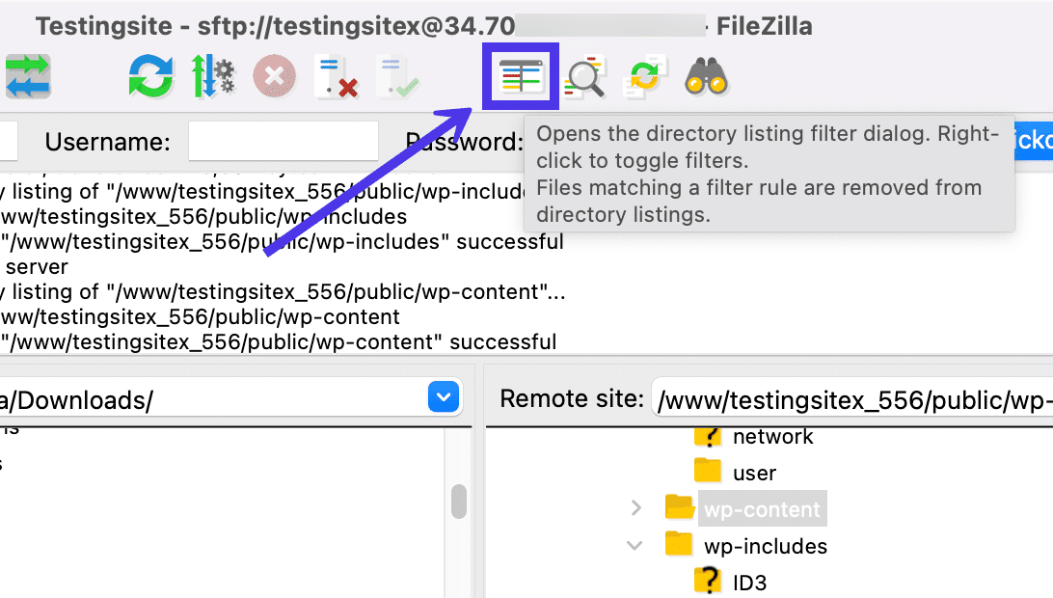Open the local directory path dropdown
The width and height of the screenshot is (1053, 598).
click(443, 396)
